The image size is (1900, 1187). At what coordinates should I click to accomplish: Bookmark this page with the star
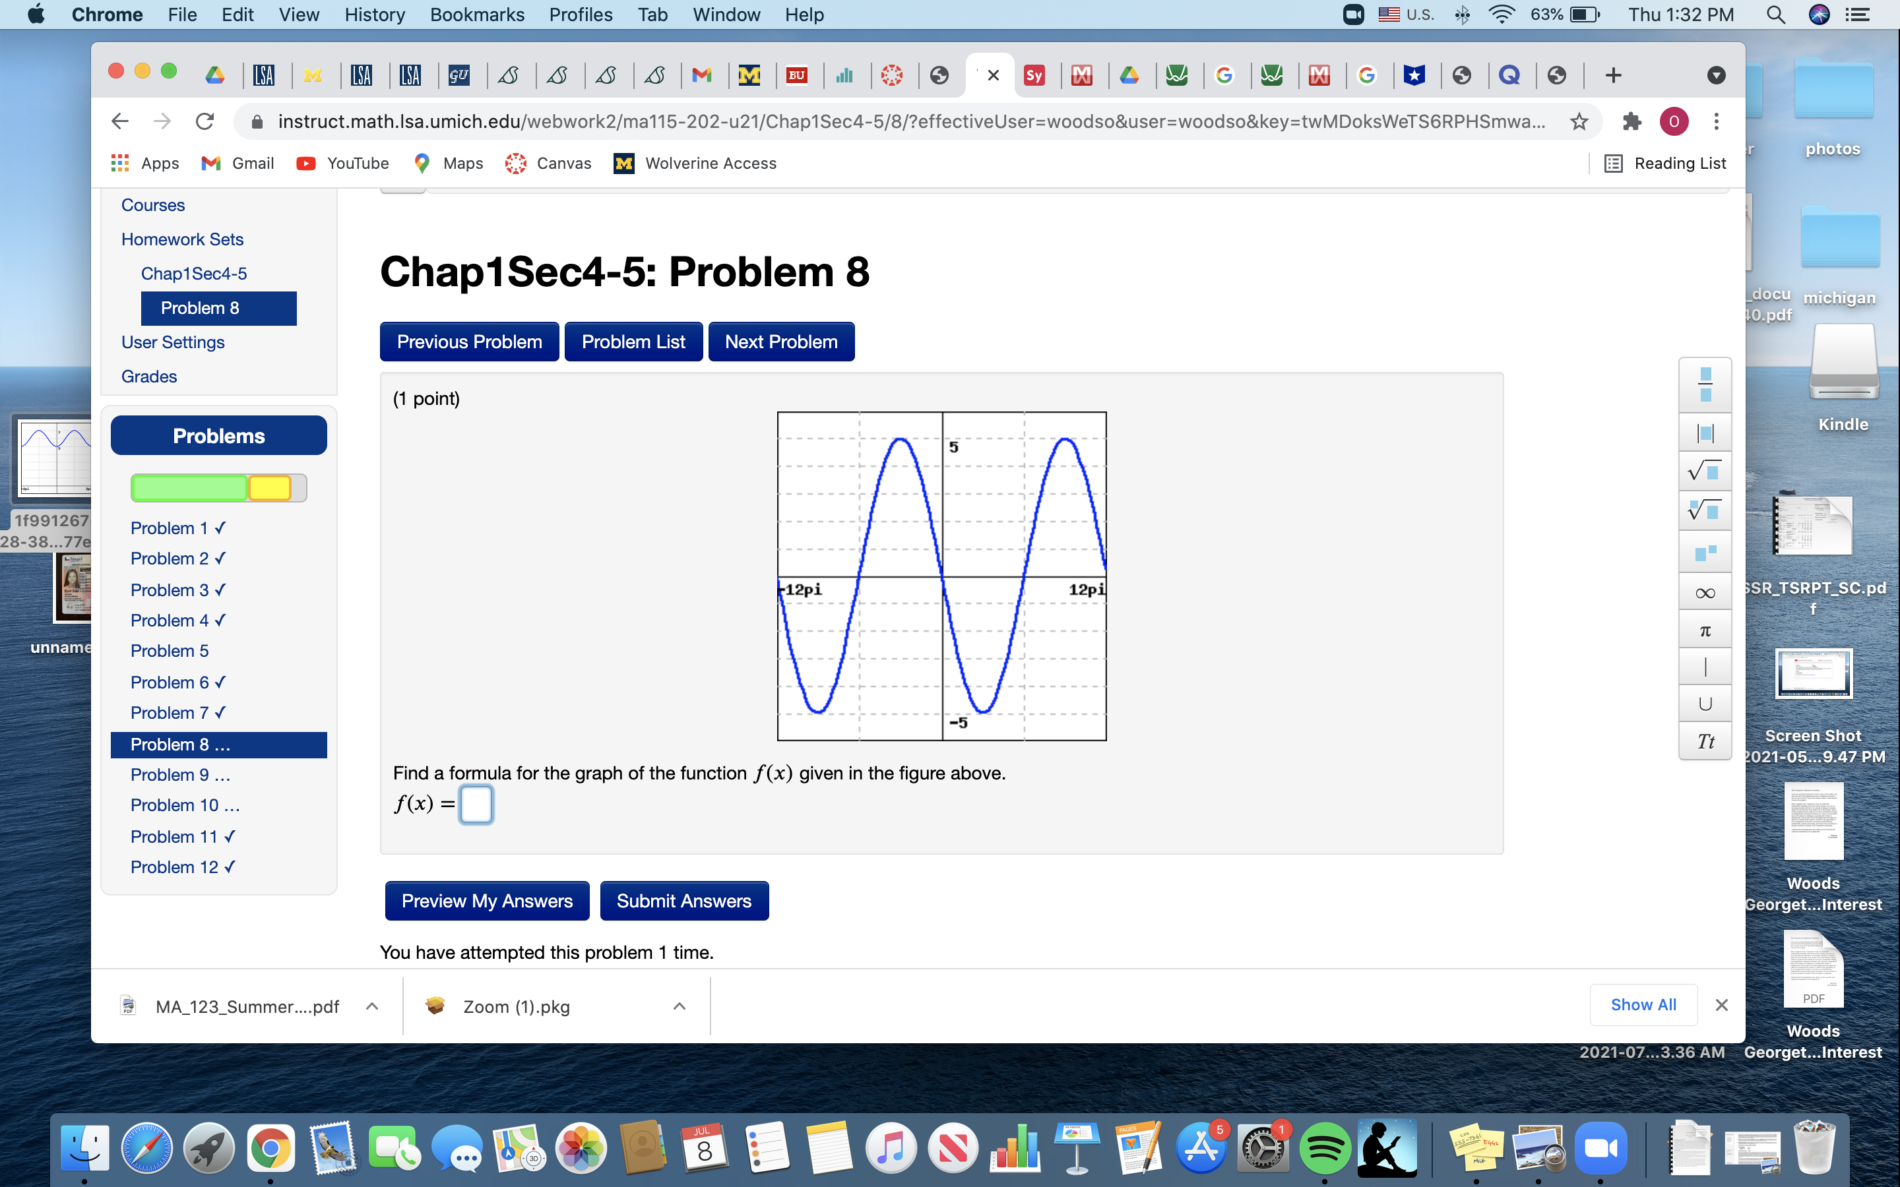(x=1579, y=122)
